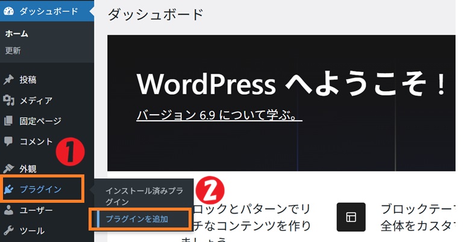This screenshot has height=242, width=470.
Task: Go to 更新 submenu item
Action: coord(13,50)
